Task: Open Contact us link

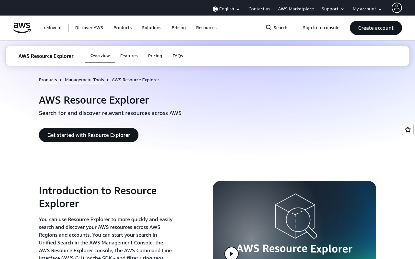Action: [259, 9]
